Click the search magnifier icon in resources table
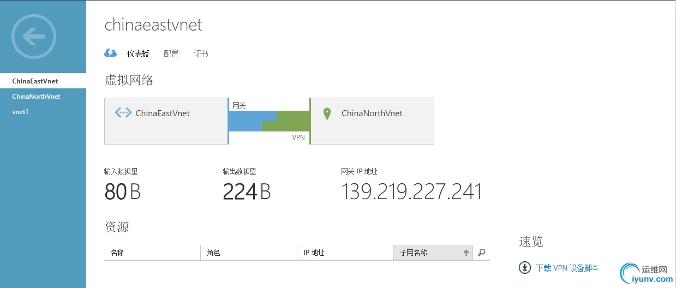This screenshot has height=288, width=676. point(481,253)
